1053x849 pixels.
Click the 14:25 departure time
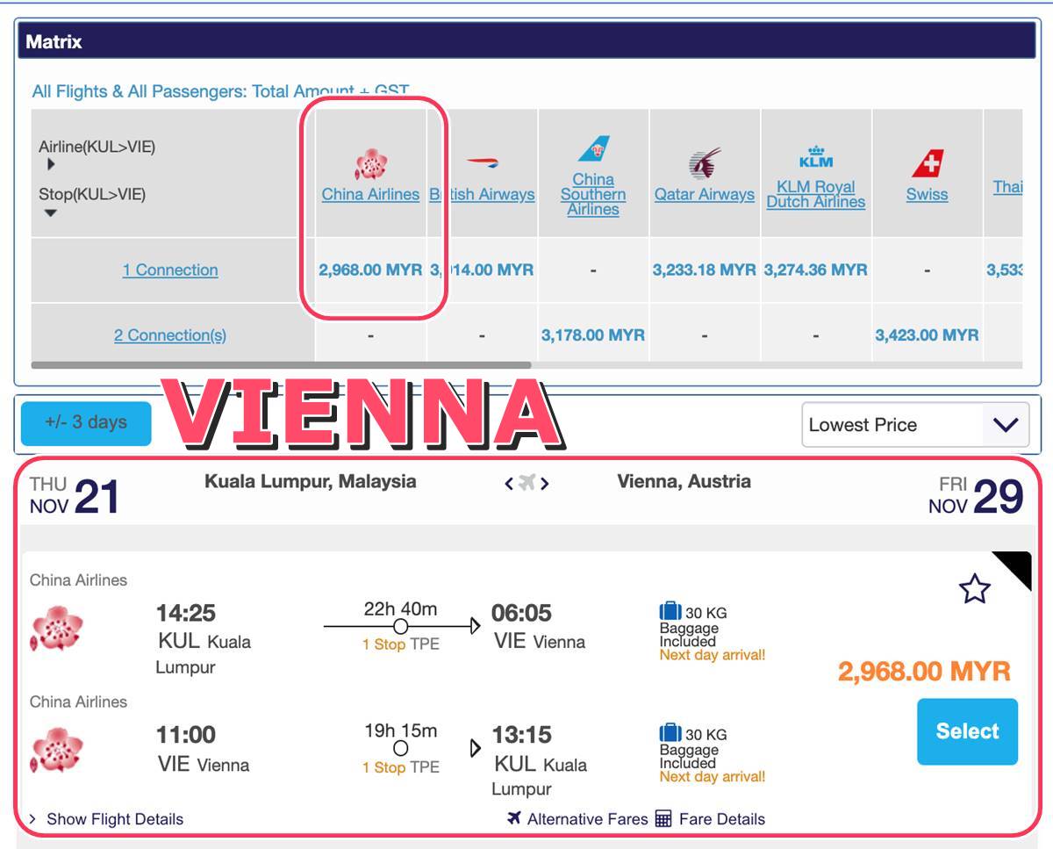click(186, 612)
